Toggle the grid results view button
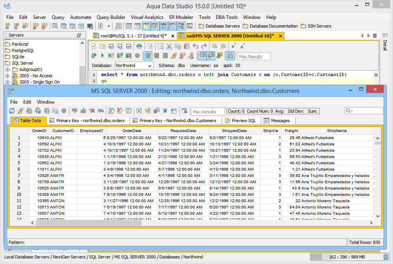This screenshot has width=393, height=264. (x=202, y=56)
